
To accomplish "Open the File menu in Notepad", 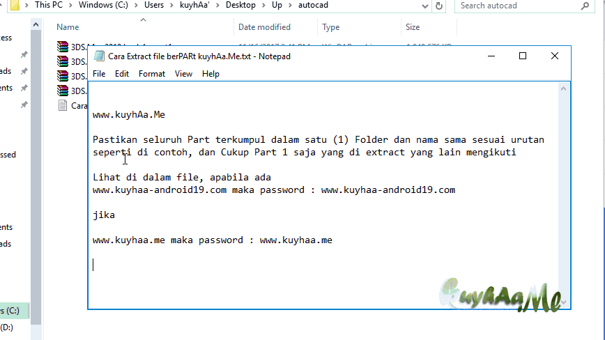I will coord(99,74).
